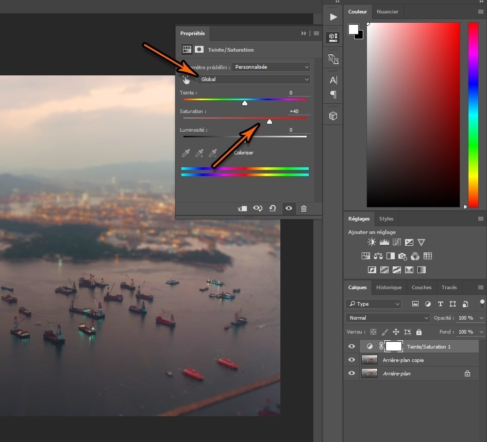
Task: Switch to the Historique tab
Action: pyautogui.click(x=389, y=288)
